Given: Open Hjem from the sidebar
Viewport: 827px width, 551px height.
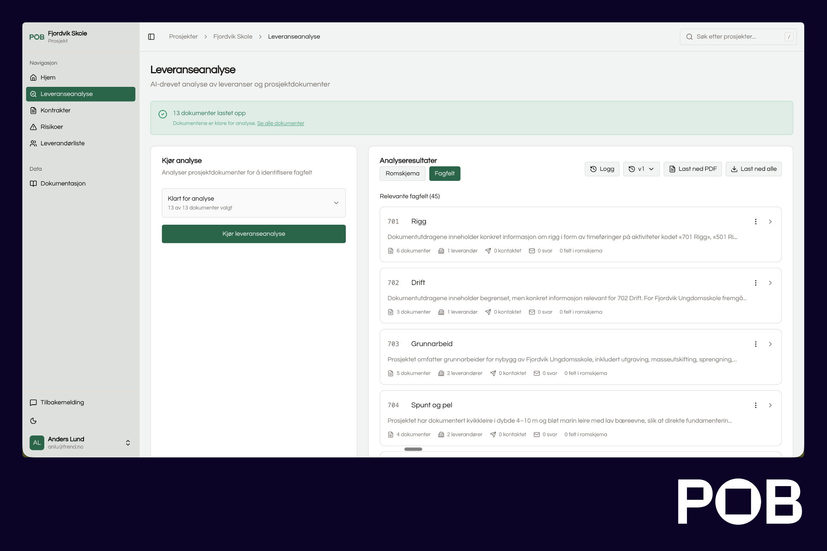Looking at the screenshot, I should [x=48, y=78].
